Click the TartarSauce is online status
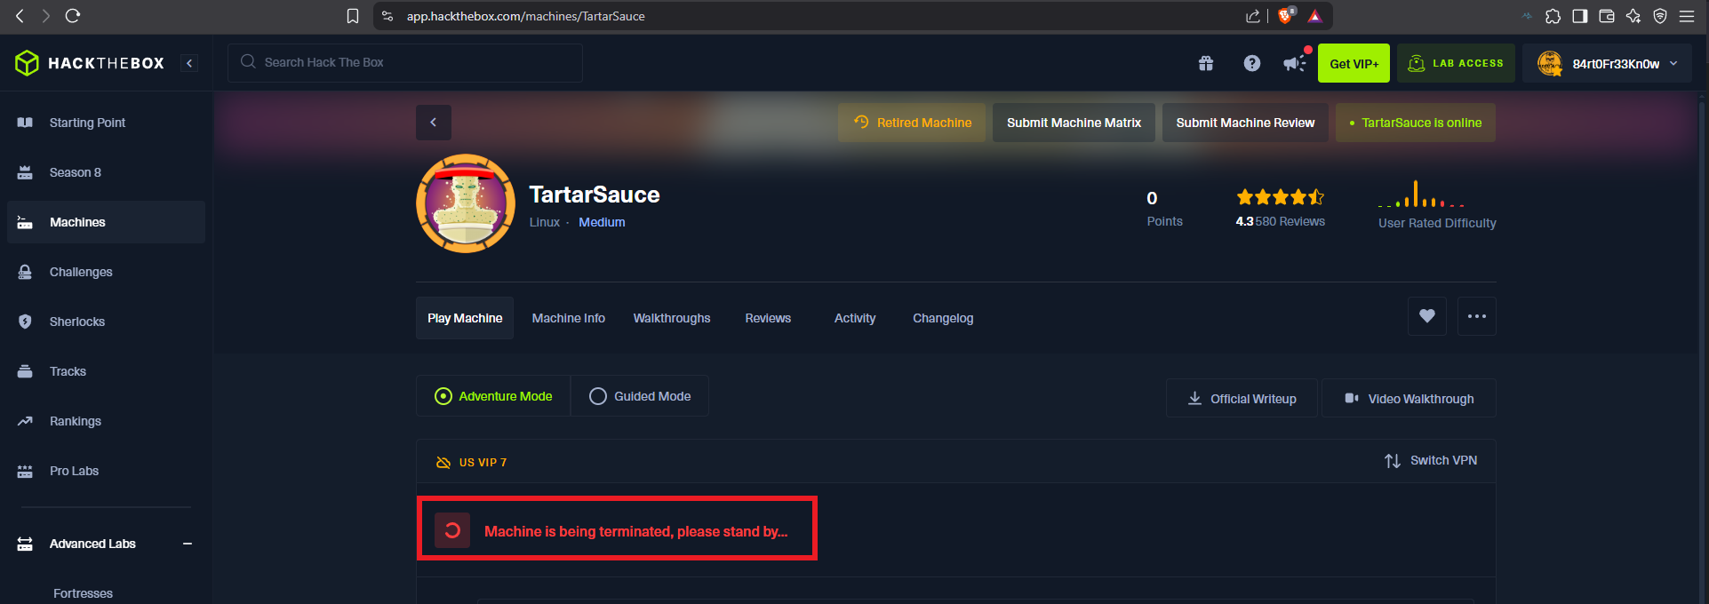The image size is (1709, 604). click(x=1416, y=123)
